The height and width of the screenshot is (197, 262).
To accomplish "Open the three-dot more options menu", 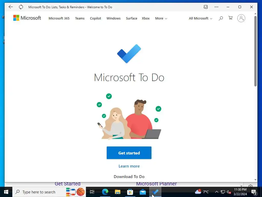I will pos(216,7).
